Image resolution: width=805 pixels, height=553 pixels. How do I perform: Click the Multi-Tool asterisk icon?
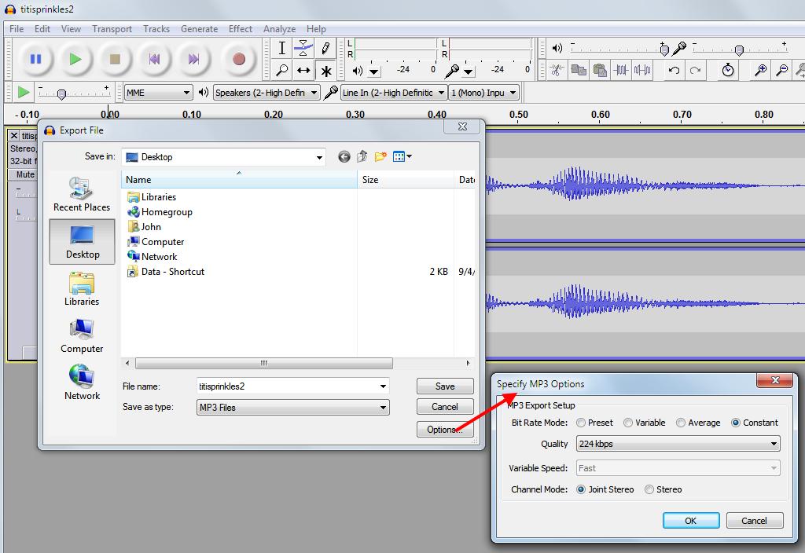pyautogui.click(x=325, y=71)
